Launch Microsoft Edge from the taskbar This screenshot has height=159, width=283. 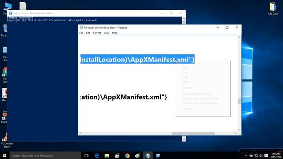[x=97, y=155]
